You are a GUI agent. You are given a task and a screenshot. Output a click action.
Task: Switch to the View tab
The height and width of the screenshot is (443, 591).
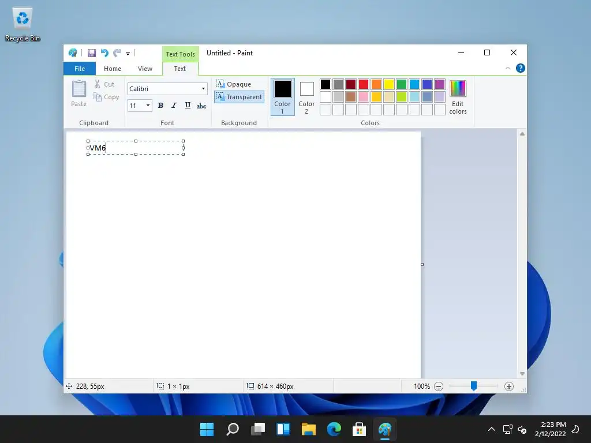point(145,69)
